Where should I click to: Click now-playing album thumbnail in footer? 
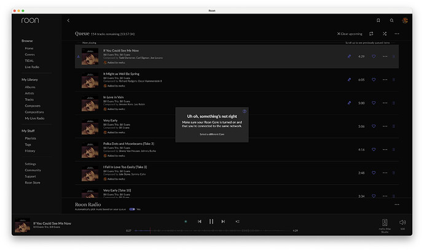22,225
